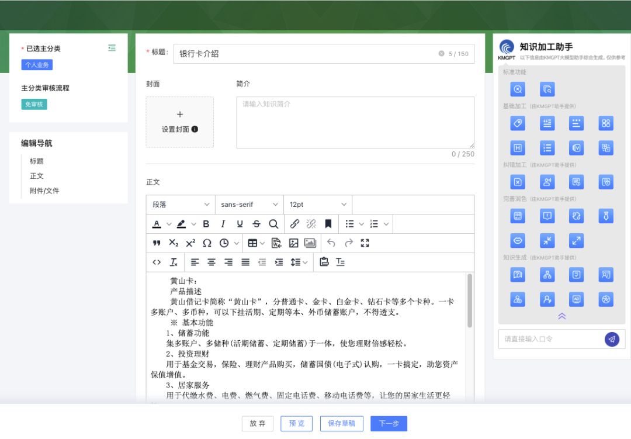Image resolution: width=631 pixels, height=439 pixels.
Task: Click the 保存草稿 button
Action: (341, 424)
